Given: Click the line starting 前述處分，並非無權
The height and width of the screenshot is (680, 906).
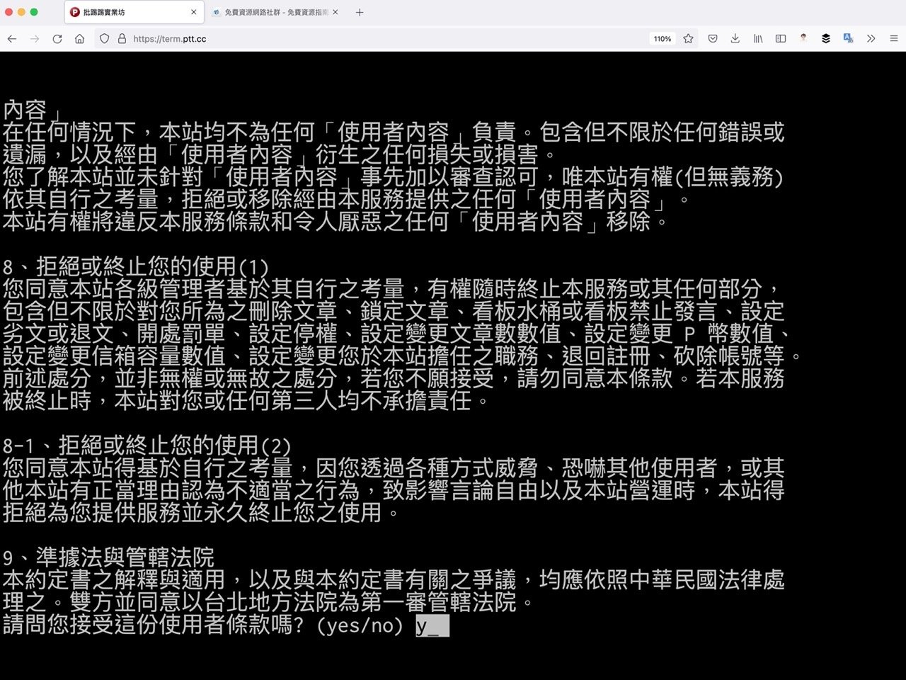Looking at the screenshot, I should pyautogui.click(x=394, y=379).
